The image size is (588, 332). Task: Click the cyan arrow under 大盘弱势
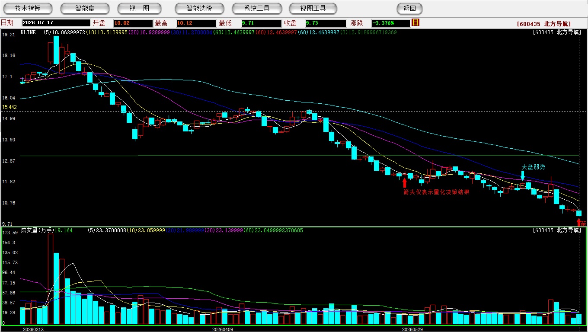[522, 175]
